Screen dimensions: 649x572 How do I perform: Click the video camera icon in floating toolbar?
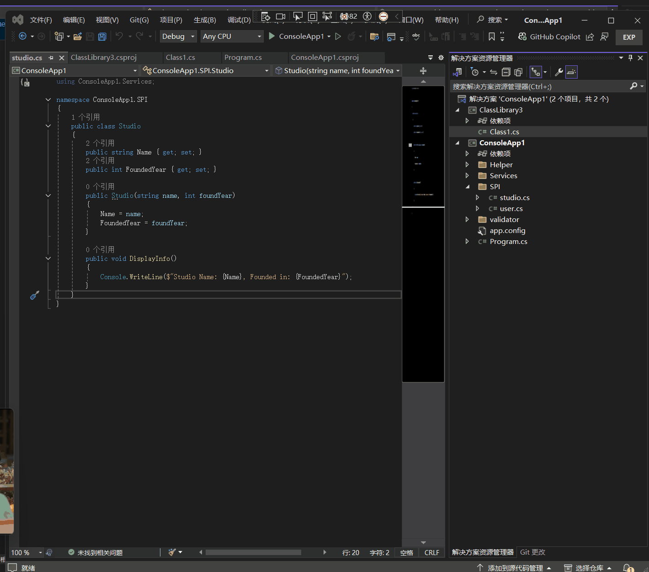[281, 16]
